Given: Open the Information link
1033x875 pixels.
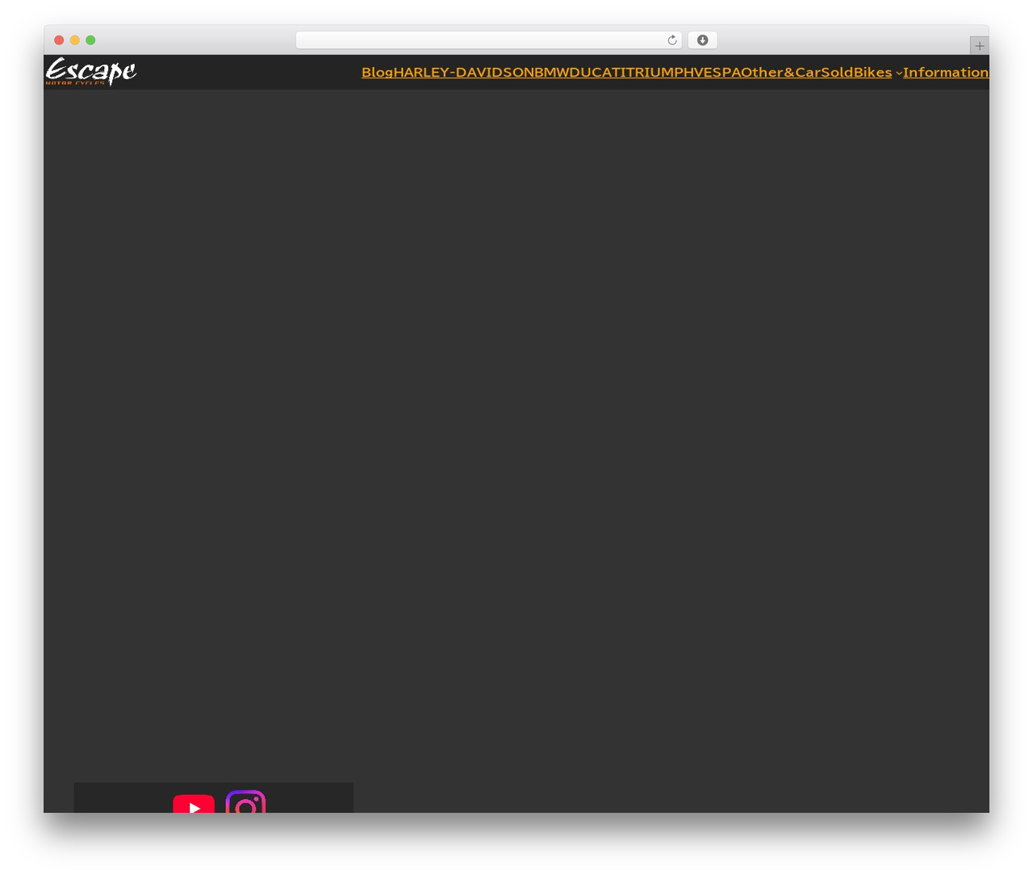Looking at the screenshot, I should tap(946, 73).
